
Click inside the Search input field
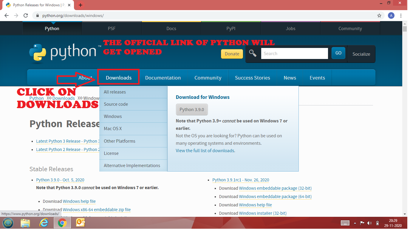294,53
